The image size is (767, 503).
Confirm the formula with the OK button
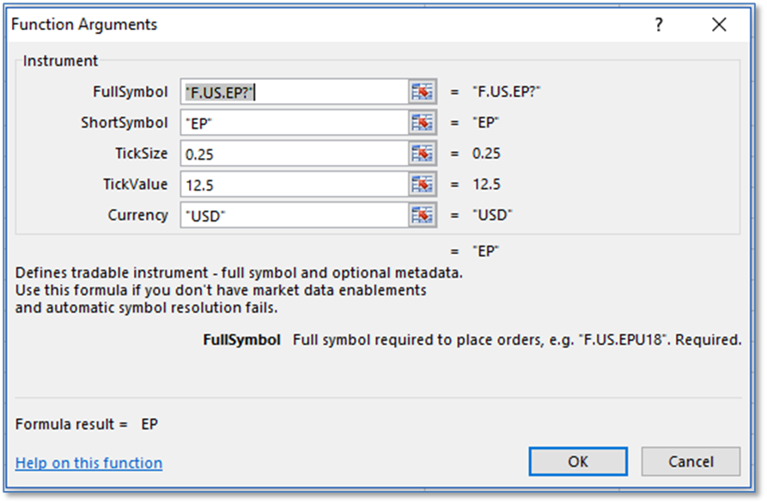(x=578, y=461)
